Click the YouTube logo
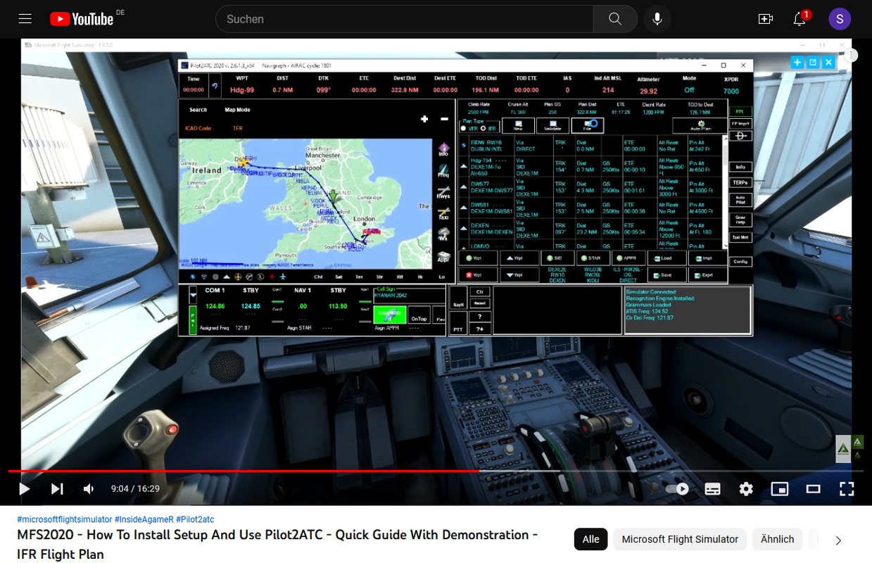The width and height of the screenshot is (872, 563). [x=82, y=19]
